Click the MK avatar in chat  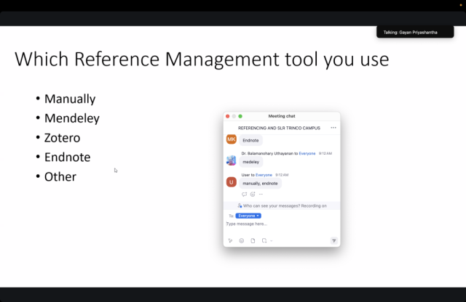[x=232, y=139]
